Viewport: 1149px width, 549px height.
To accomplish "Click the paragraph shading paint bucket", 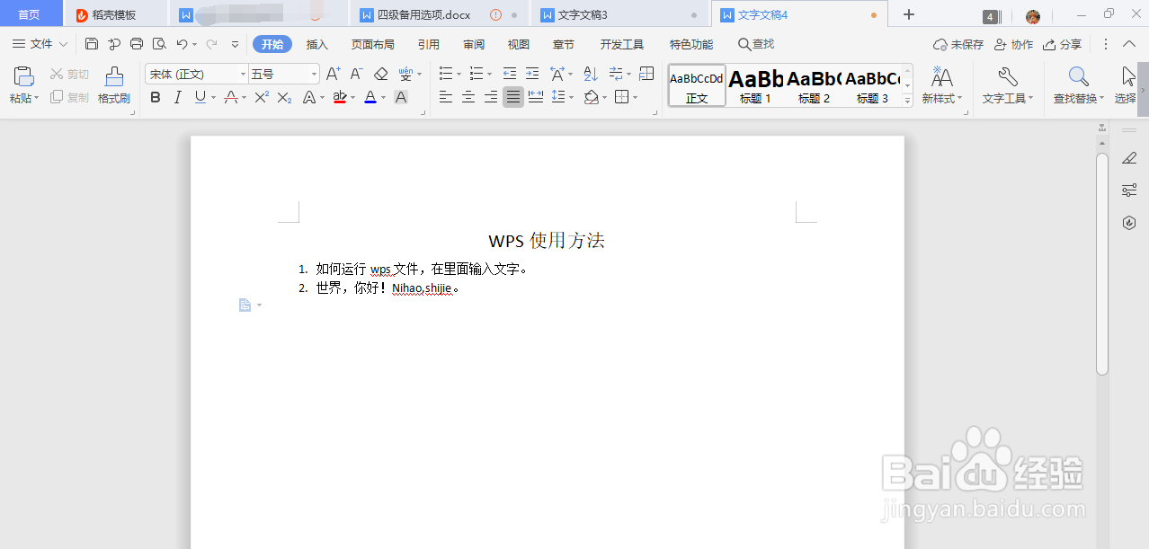I will (591, 97).
